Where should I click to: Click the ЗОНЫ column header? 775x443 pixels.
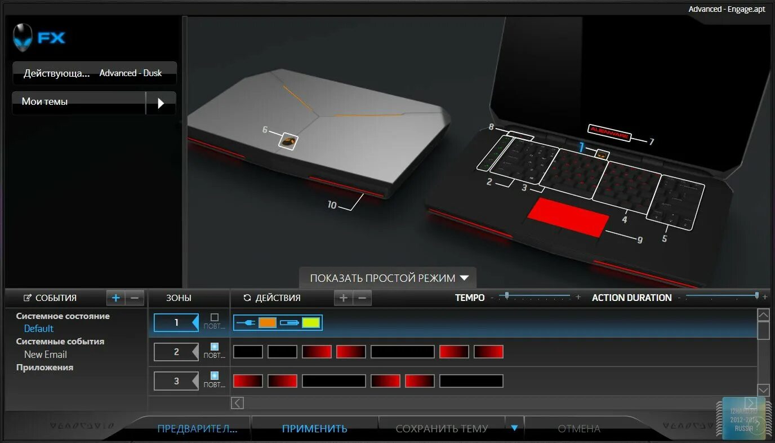click(179, 298)
